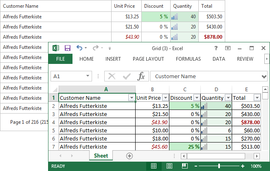
Task: Expand the formula bar chevron
Action: pos(264,76)
